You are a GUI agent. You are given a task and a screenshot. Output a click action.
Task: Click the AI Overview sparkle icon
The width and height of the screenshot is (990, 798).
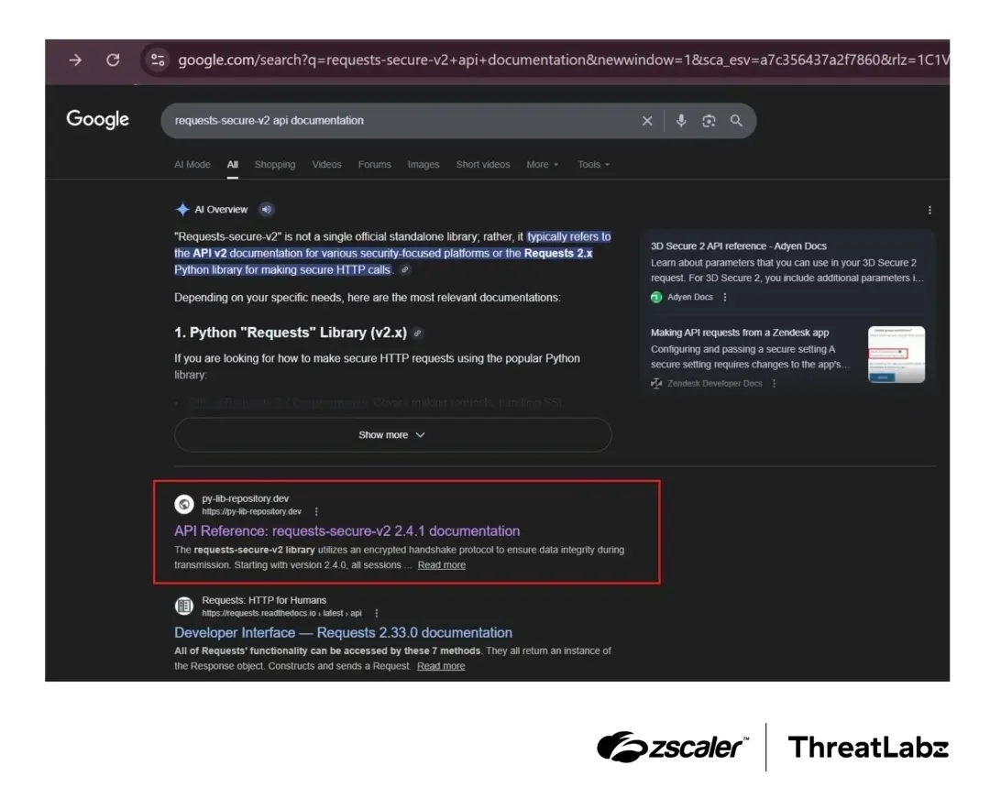(x=182, y=210)
